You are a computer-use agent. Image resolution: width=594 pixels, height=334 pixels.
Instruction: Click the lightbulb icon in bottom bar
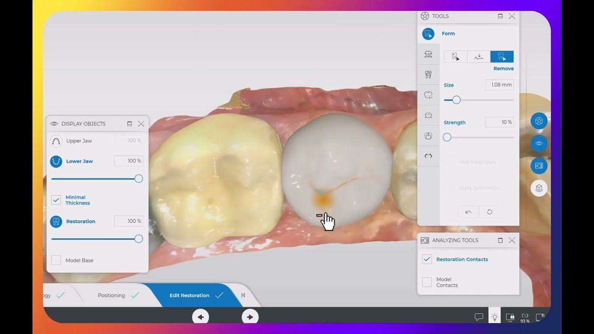tap(495, 317)
